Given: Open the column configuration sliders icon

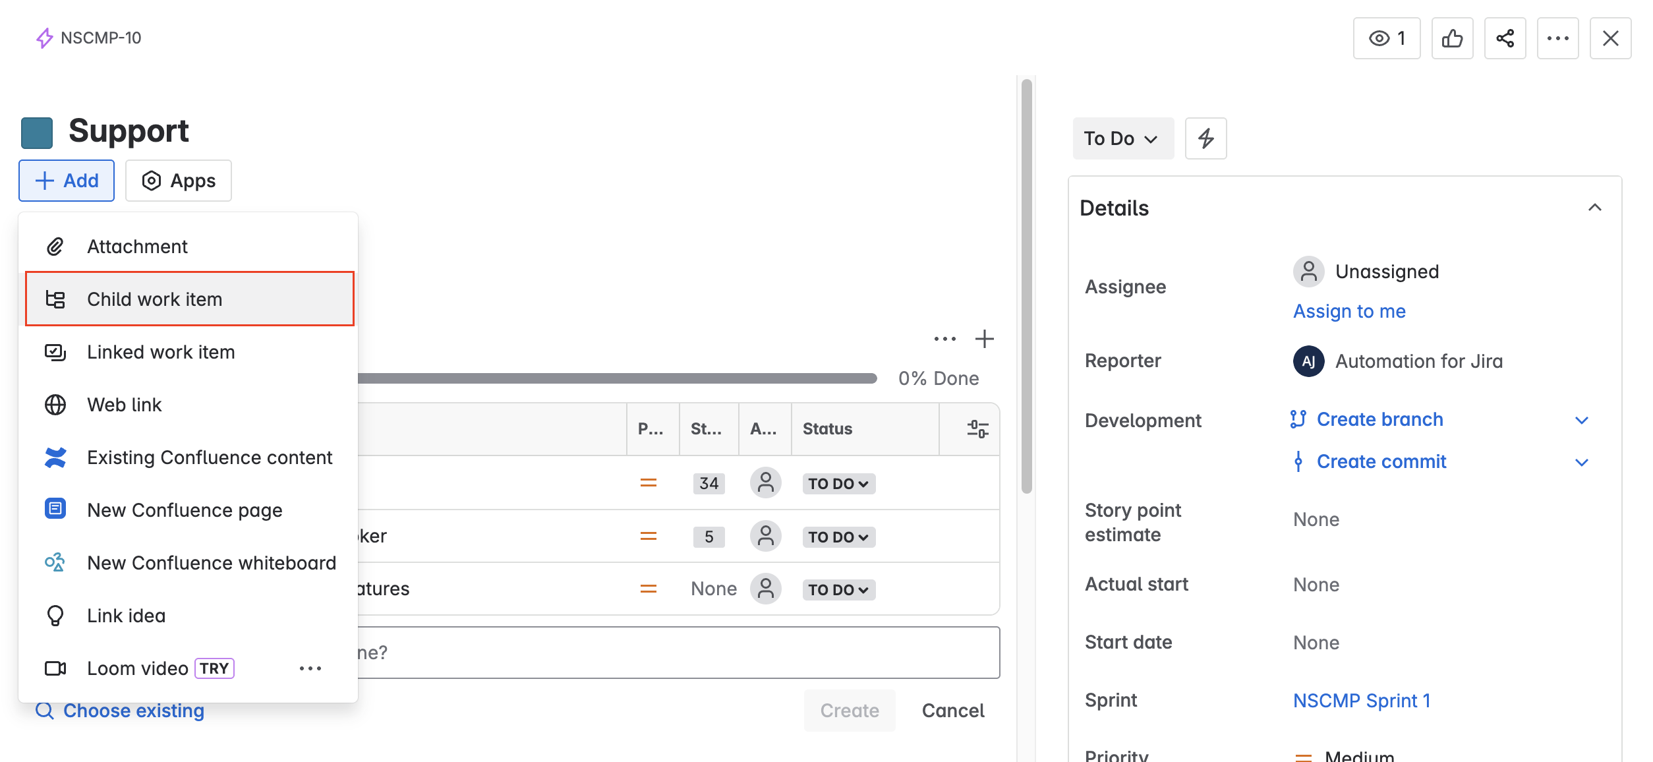Looking at the screenshot, I should pos(977,429).
